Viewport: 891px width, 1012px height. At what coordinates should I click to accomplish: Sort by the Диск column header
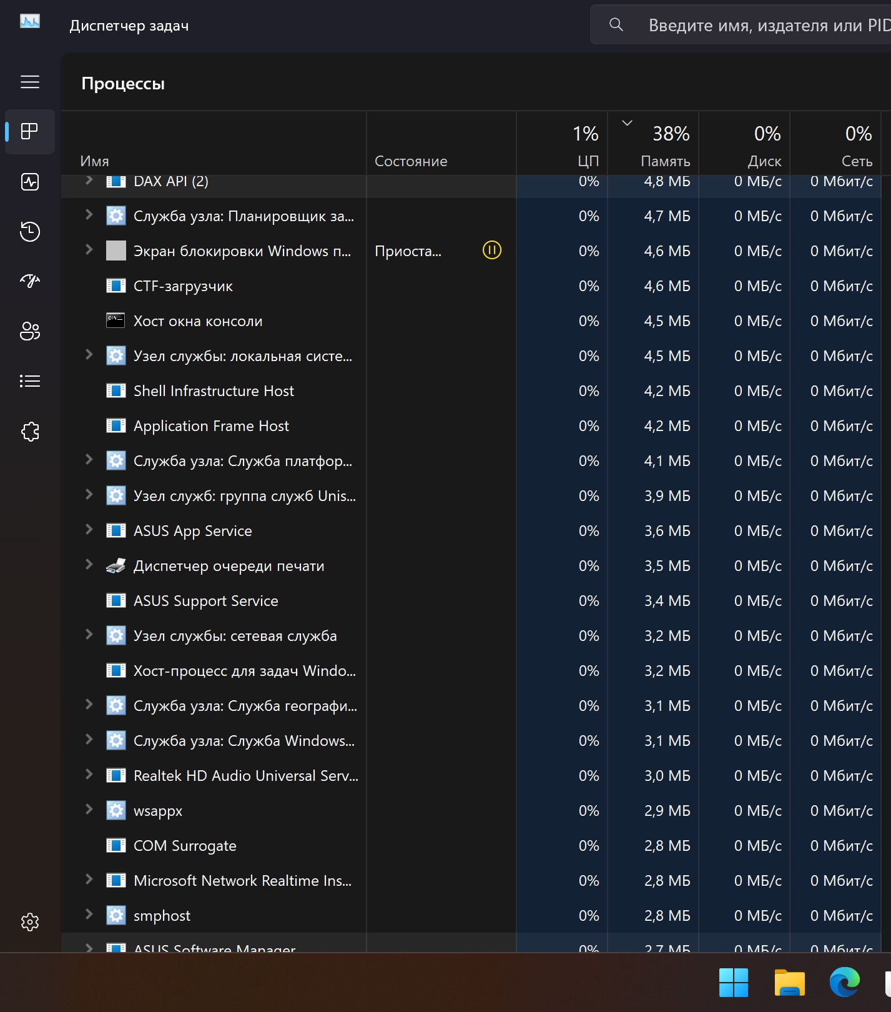pyautogui.click(x=744, y=144)
